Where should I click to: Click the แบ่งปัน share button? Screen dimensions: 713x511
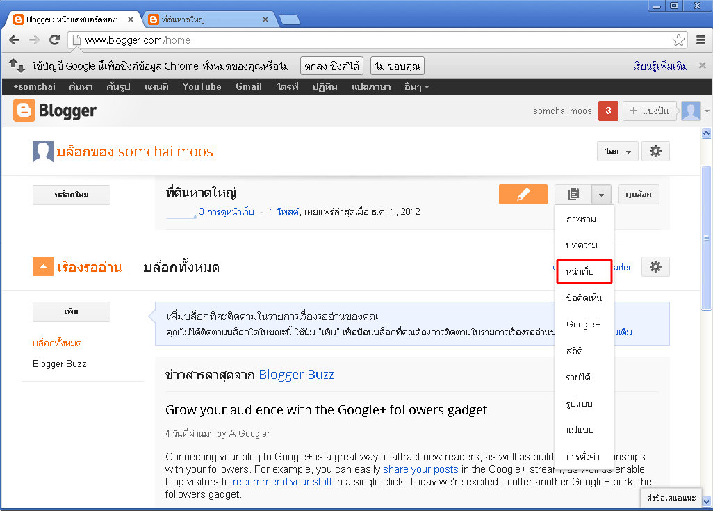coord(649,111)
